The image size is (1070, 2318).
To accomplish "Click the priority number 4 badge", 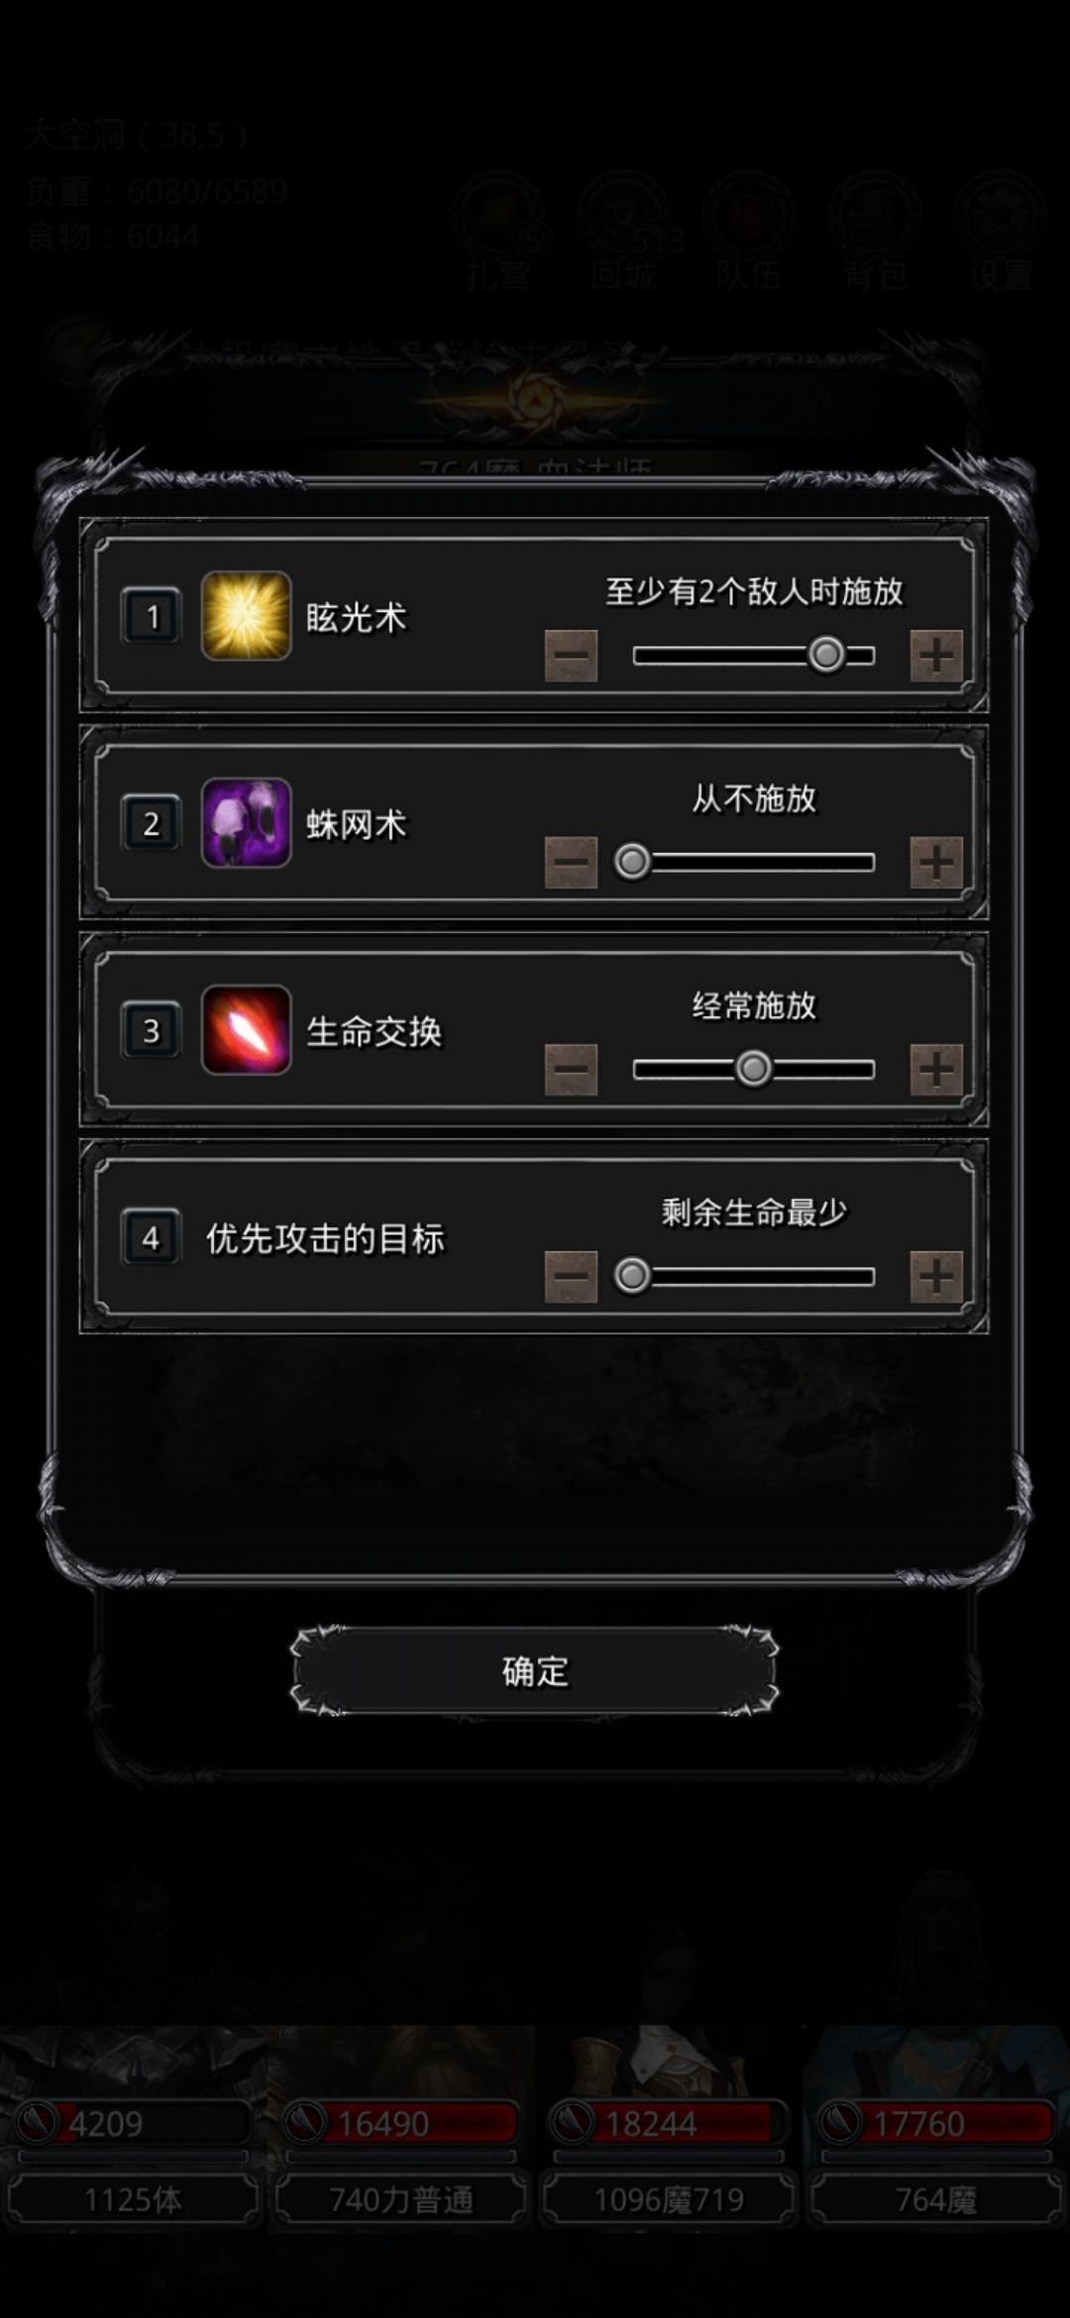I will 151,1237.
